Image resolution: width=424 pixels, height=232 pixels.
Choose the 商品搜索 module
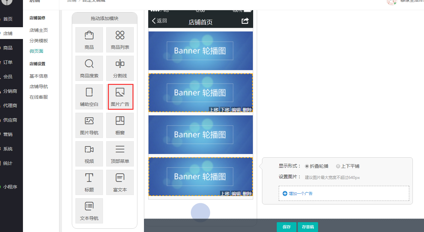coord(89,68)
